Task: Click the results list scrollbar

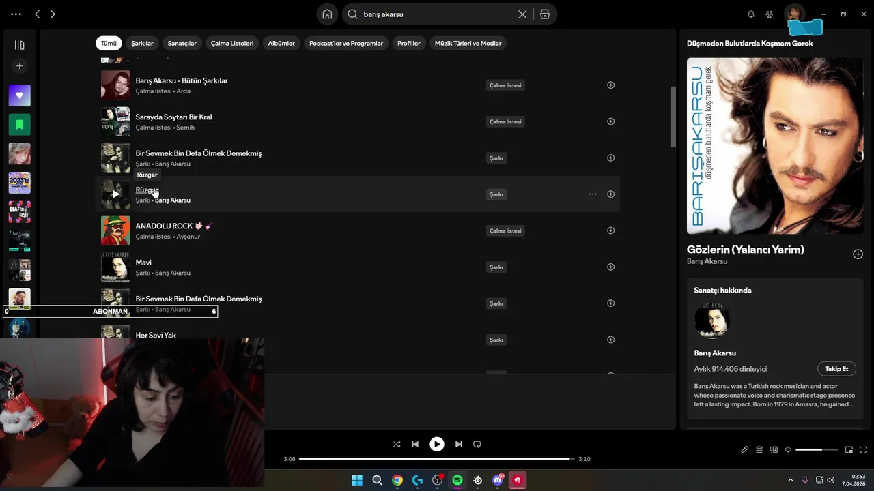Action: pyautogui.click(x=673, y=116)
